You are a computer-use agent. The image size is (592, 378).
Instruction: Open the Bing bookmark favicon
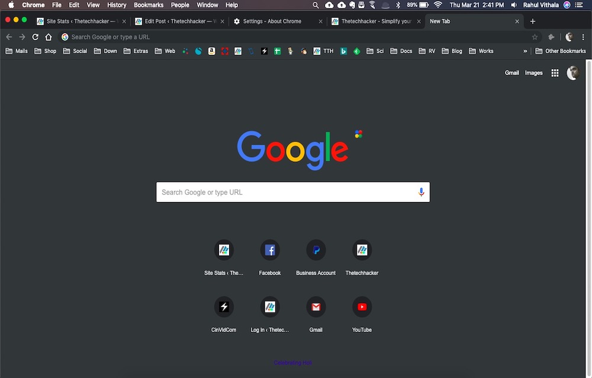(344, 51)
